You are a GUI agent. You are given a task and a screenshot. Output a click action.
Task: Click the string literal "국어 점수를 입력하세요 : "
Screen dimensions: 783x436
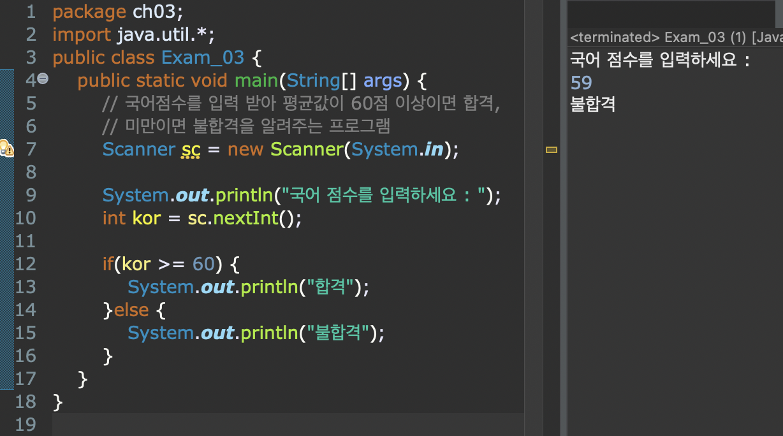tap(383, 195)
